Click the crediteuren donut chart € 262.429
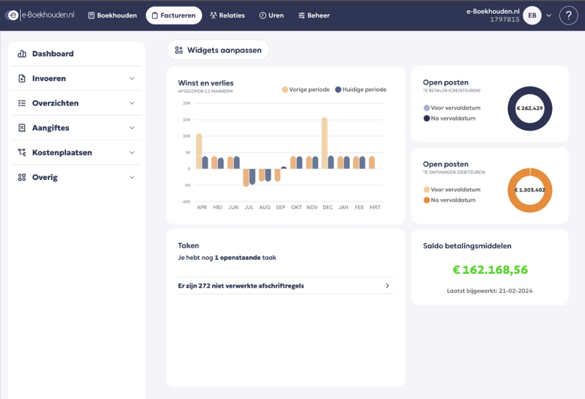 pyautogui.click(x=530, y=109)
